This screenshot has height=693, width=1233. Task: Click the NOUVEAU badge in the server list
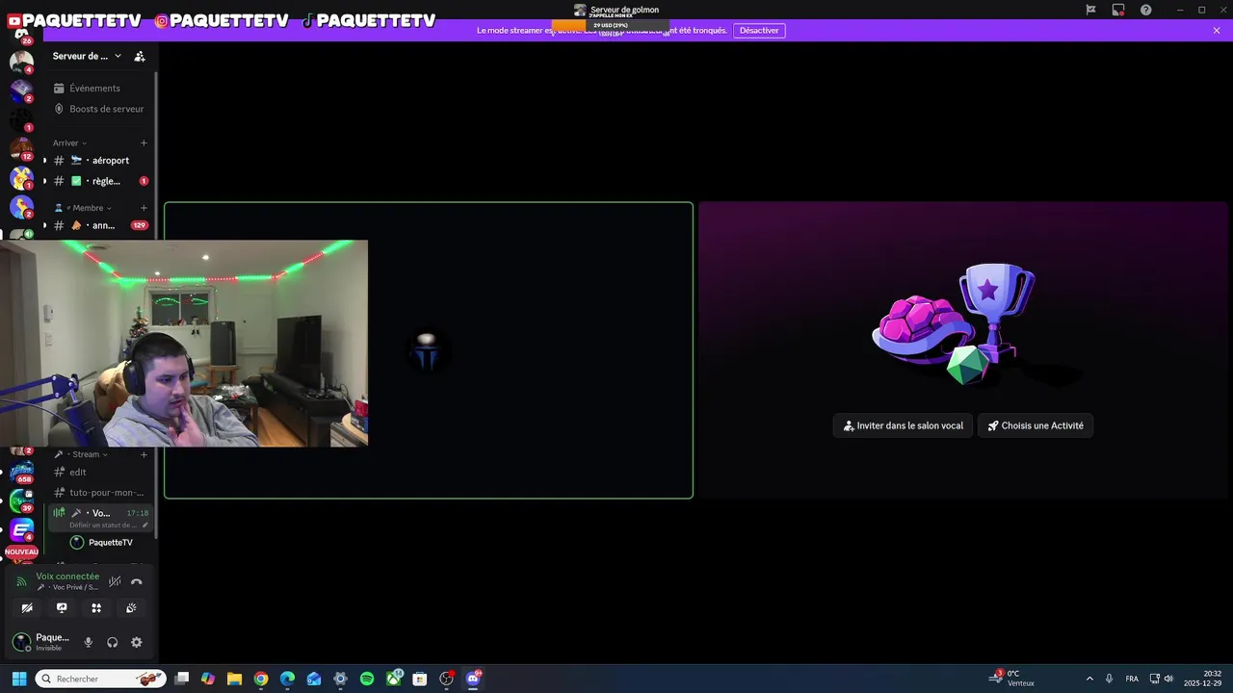click(x=21, y=552)
